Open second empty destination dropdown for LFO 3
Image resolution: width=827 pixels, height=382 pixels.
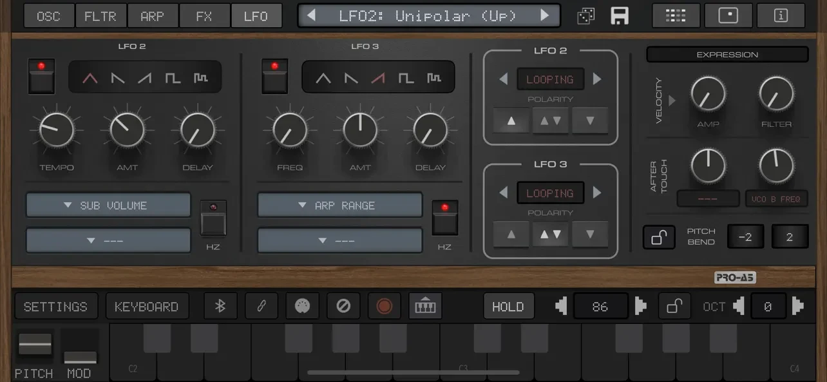coord(340,240)
